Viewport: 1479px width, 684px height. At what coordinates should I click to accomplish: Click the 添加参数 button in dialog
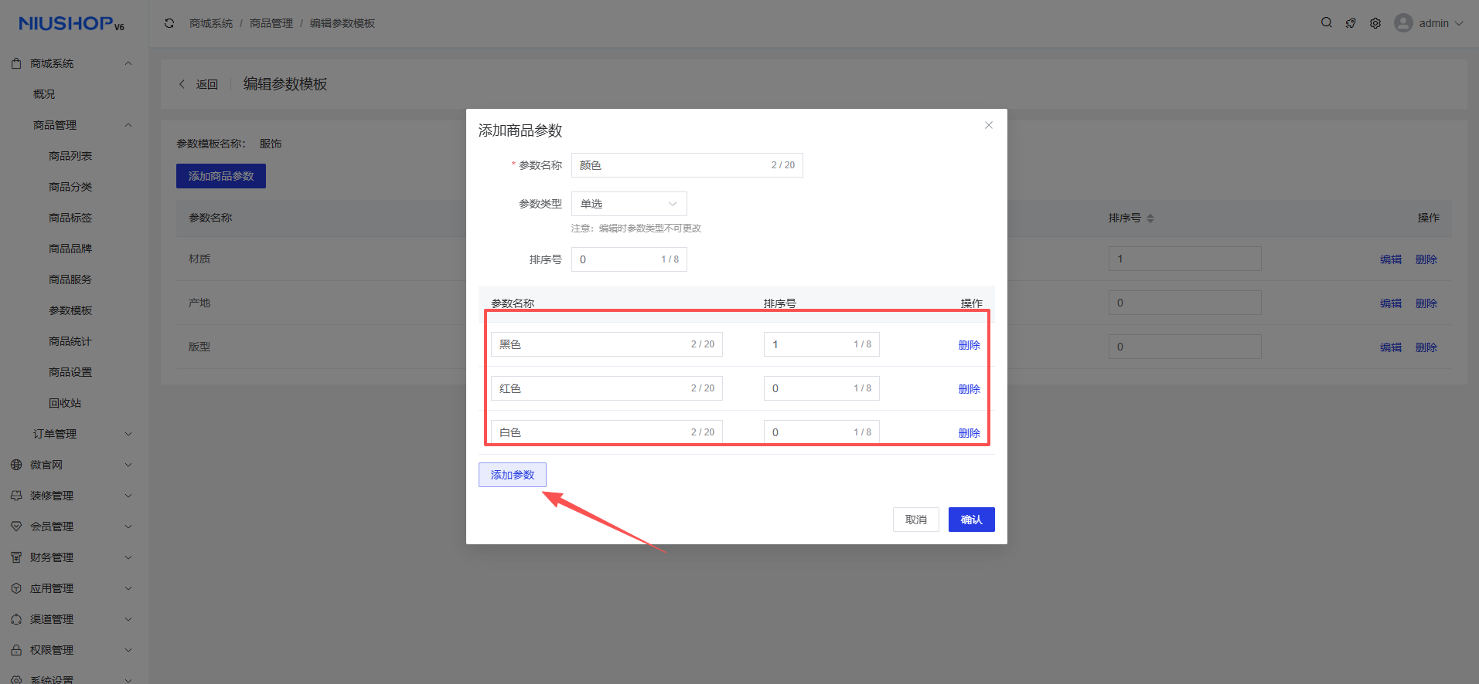[x=513, y=475]
